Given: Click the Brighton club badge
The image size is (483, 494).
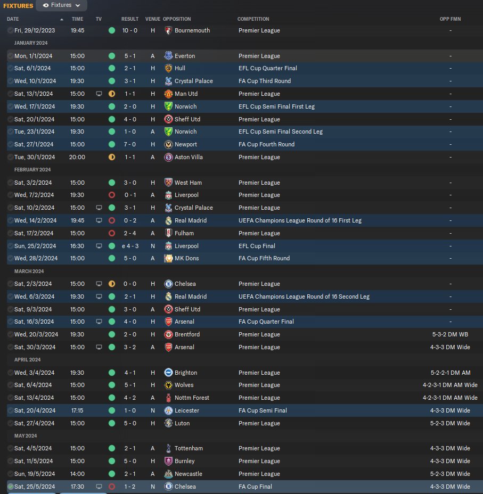Looking at the screenshot, I should 169,373.
